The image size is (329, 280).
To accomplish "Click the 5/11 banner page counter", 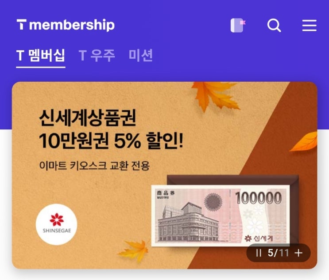I will coord(278,253).
